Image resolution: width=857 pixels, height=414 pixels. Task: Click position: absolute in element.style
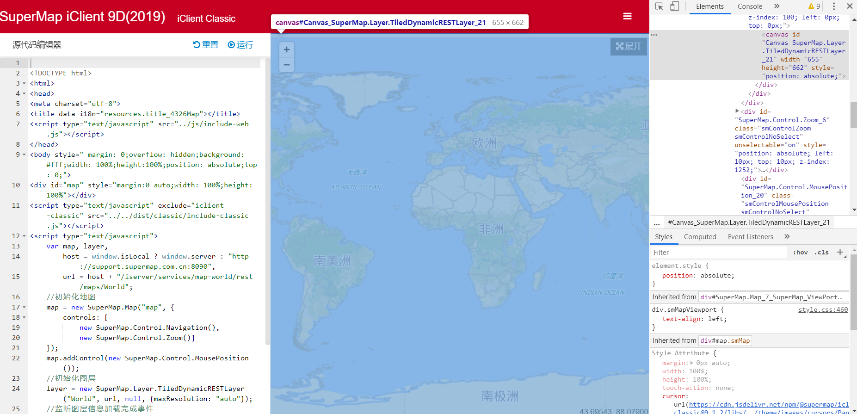point(698,276)
